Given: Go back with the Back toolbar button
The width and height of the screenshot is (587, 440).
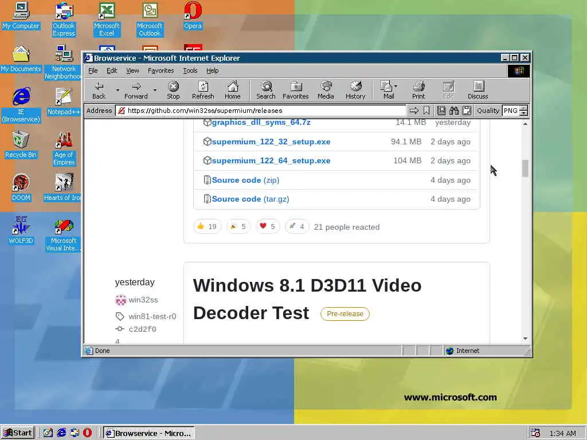Looking at the screenshot, I should [x=99, y=90].
